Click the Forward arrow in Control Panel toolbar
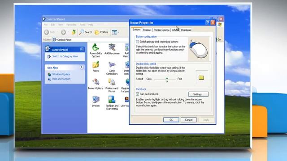The height and width of the screenshot is (161, 287). [x=63, y=32]
